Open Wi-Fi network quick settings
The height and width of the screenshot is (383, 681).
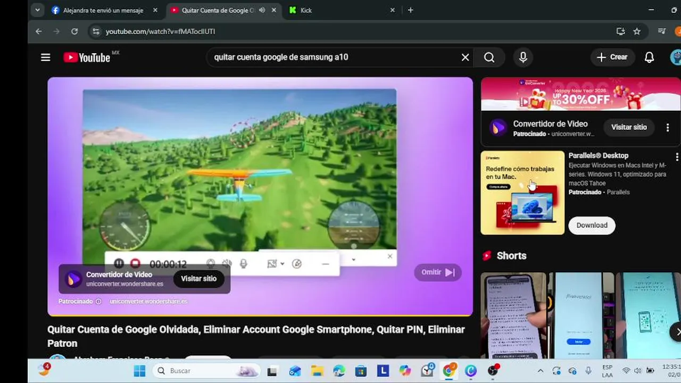[x=626, y=371]
